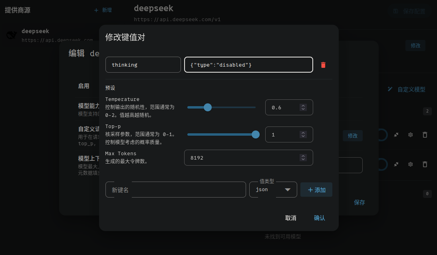Viewport: 437px width, 255px height.
Task: Open the lower row's settings gear
Action: (411, 164)
